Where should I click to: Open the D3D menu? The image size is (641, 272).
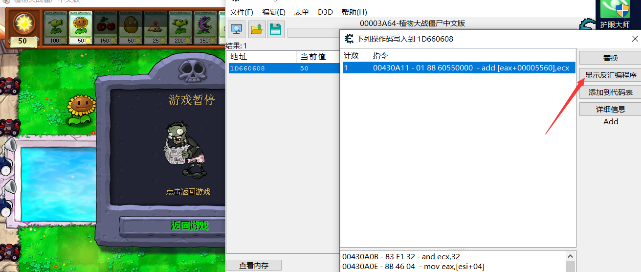tap(326, 12)
